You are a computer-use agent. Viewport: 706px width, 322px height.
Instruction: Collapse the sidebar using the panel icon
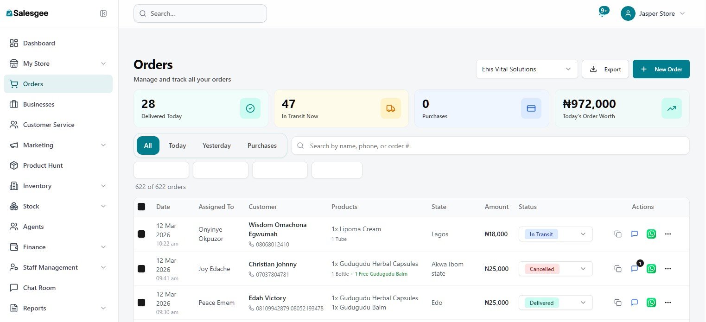click(x=103, y=13)
